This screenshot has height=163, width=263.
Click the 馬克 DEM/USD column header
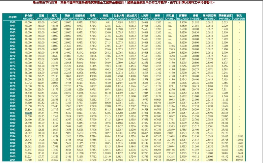[x=54, y=17]
